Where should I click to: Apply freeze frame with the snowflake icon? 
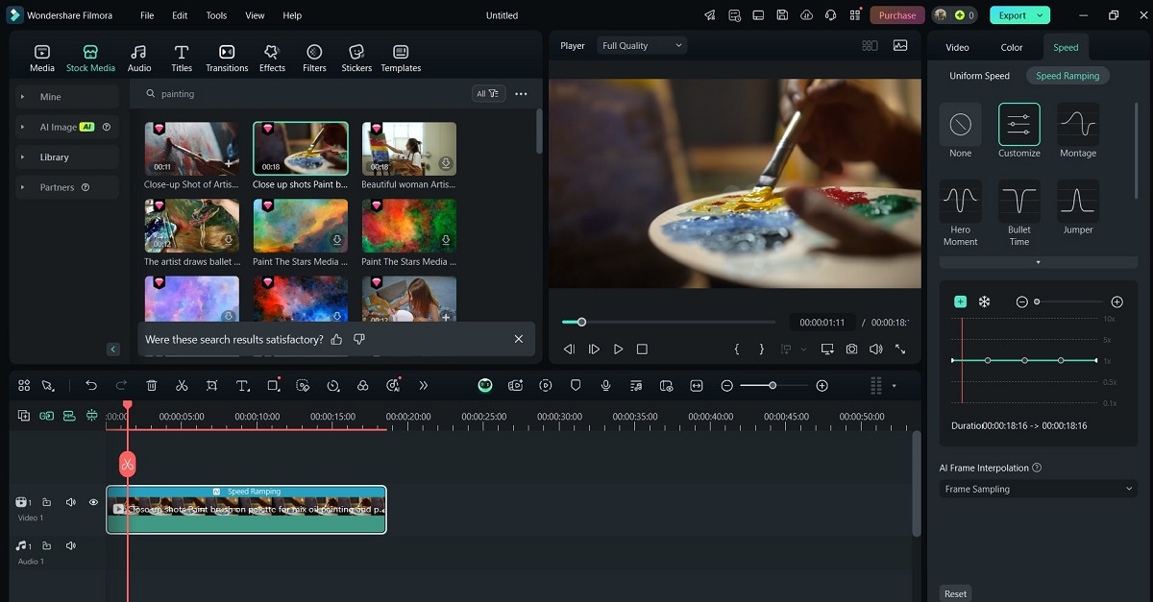(984, 301)
